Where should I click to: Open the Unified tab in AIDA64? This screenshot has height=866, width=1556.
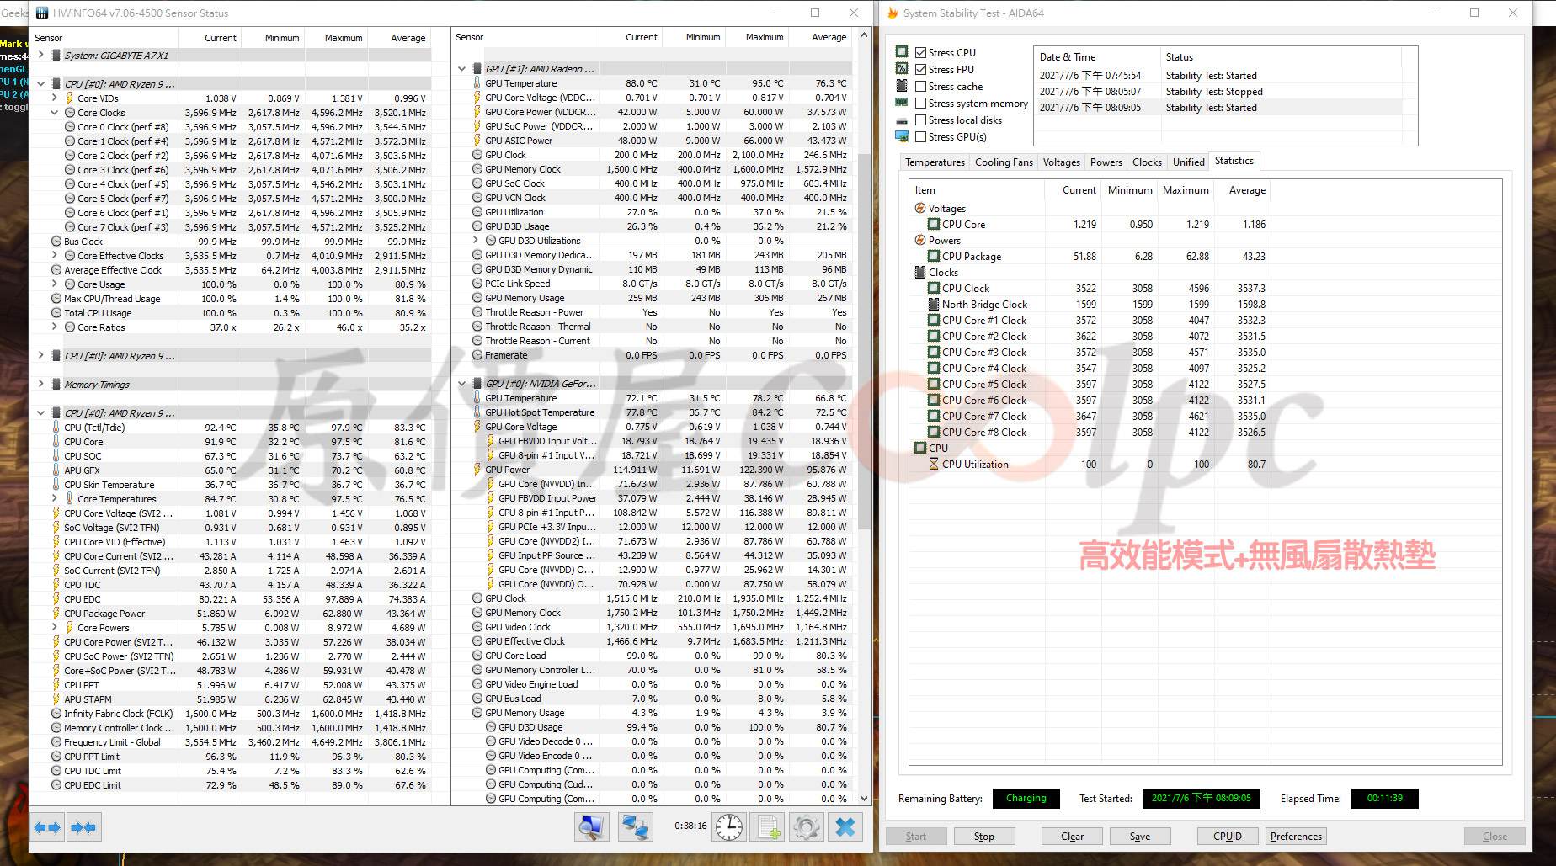(x=1188, y=162)
